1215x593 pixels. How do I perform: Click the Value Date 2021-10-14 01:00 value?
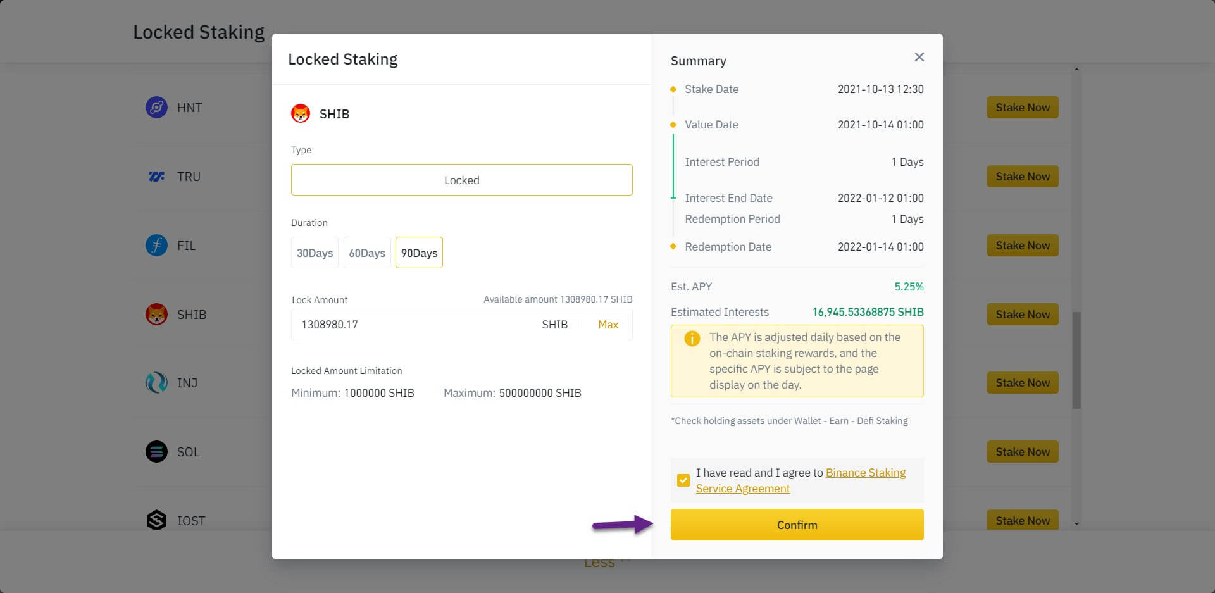pyautogui.click(x=881, y=125)
